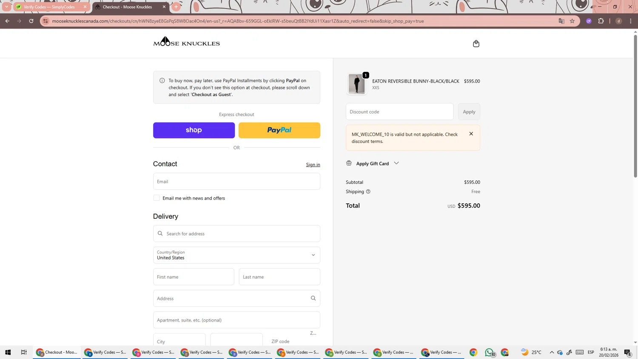Open the purple extension icon
The image size is (638, 359).
[x=589, y=21]
